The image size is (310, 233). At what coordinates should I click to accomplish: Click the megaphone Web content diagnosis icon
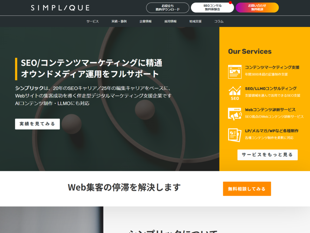point(235,114)
